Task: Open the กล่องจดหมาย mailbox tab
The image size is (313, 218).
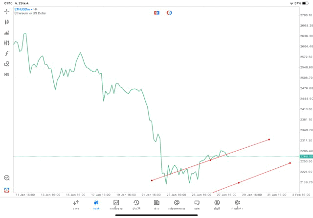Action: 177,204
